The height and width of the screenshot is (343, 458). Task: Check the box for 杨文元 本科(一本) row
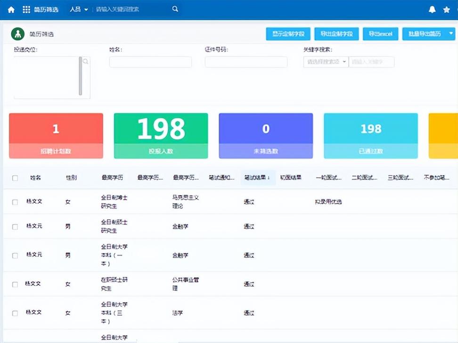tap(15, 255)
